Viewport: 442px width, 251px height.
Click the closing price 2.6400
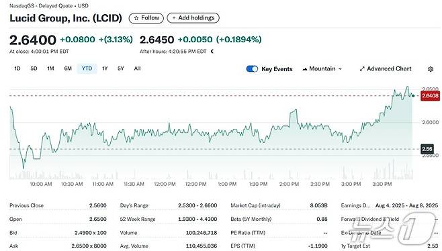(x=33, y=40)
